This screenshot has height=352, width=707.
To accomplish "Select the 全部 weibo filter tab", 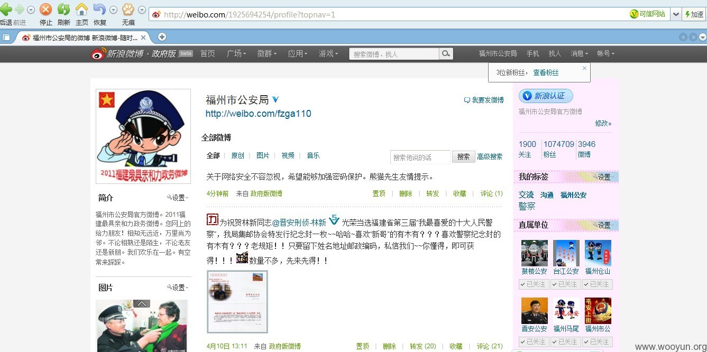I will [213, 155].
